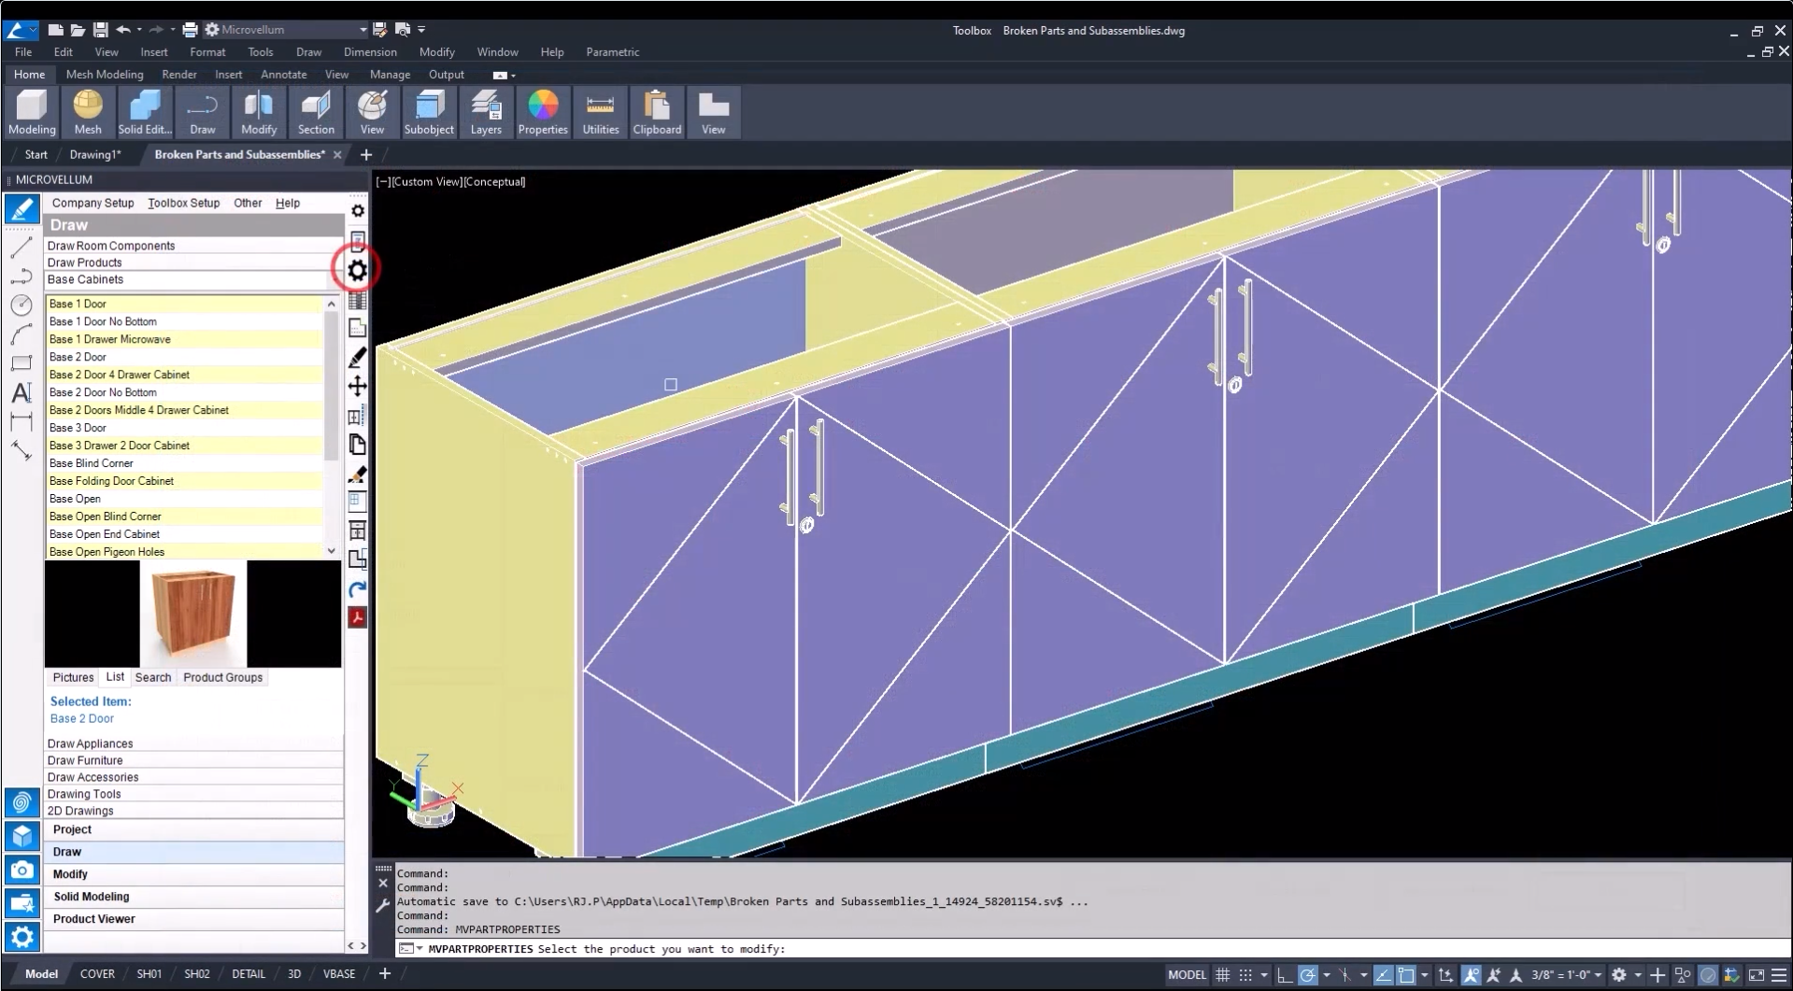Select the text tool in Microvellum sidebar

coord(21,392)
